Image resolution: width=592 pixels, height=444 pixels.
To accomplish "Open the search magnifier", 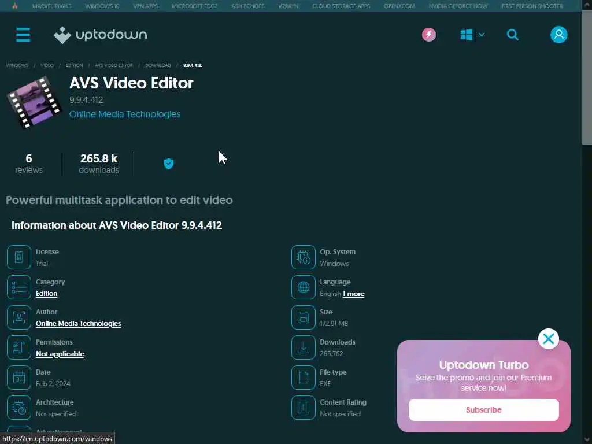I will (512, 35).
